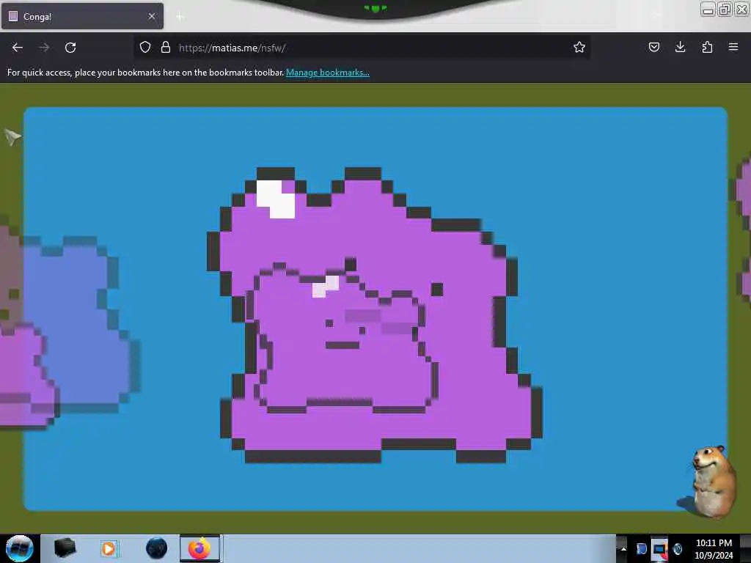The height and width of the screenshot is (563, 751).
Task: Open the Extensions menu
Action: click(x=707, y=47)
